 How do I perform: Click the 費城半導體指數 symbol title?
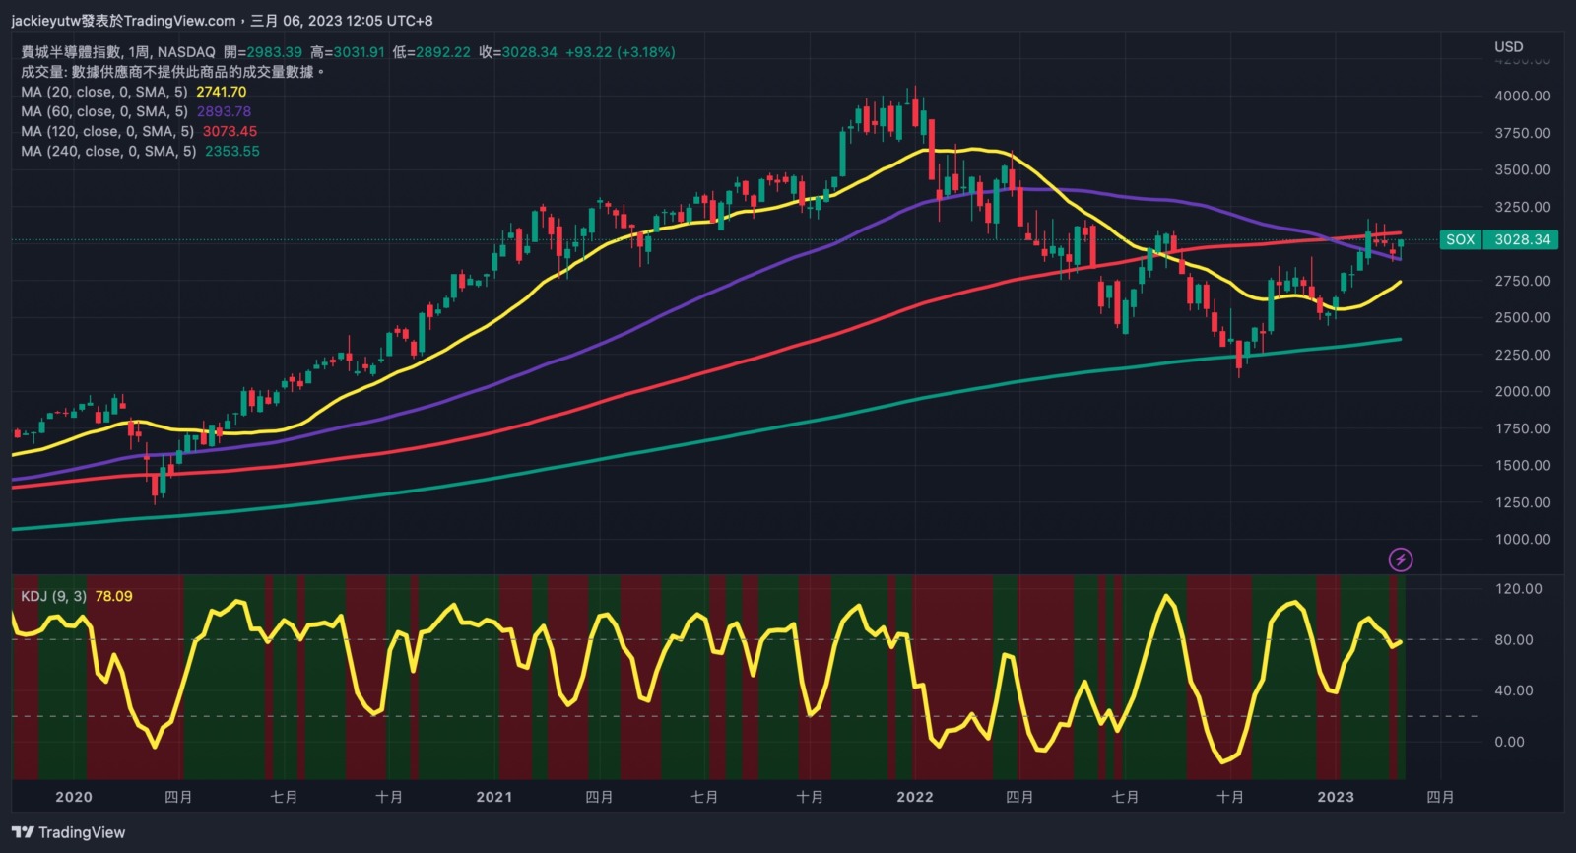[71, 52]
